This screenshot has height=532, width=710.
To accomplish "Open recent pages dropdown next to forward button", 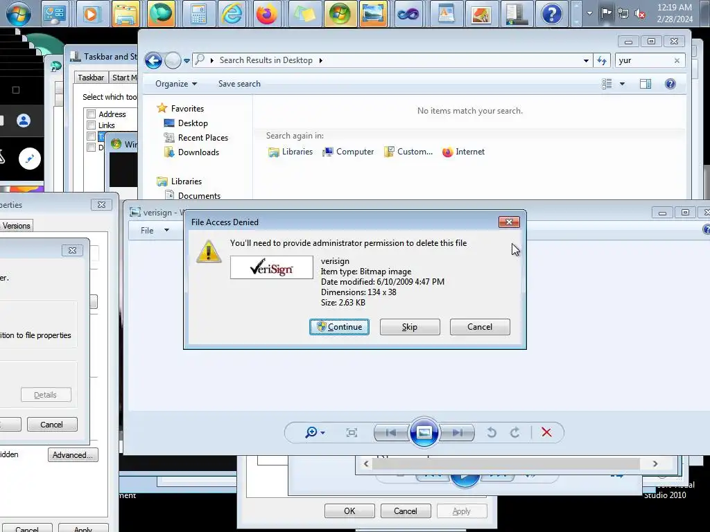I will [x=187, y=61].
